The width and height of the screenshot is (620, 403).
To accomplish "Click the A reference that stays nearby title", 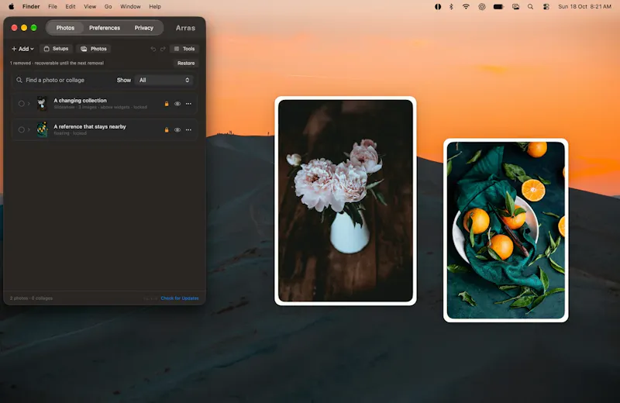I will tap(90, 126).
